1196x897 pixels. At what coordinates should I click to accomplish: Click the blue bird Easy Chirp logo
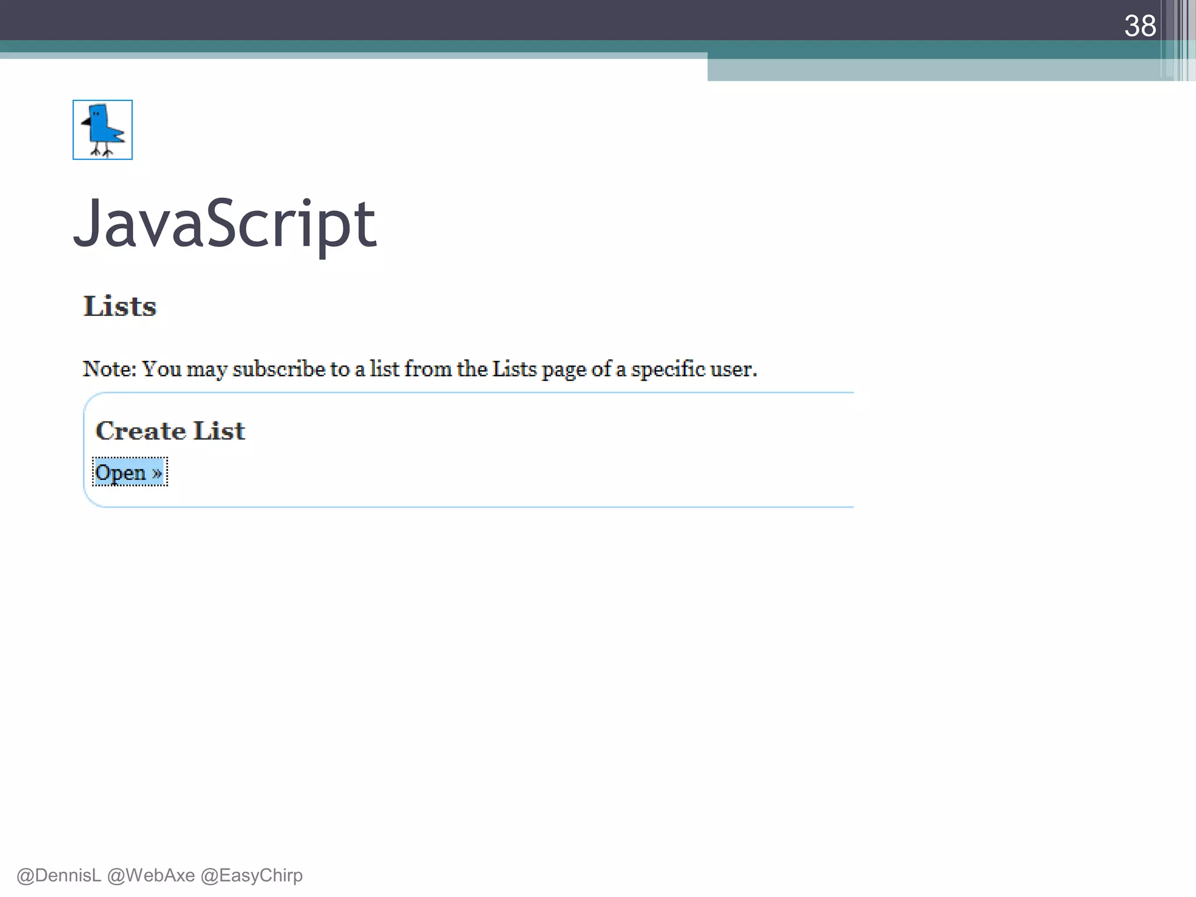point(103,130)
